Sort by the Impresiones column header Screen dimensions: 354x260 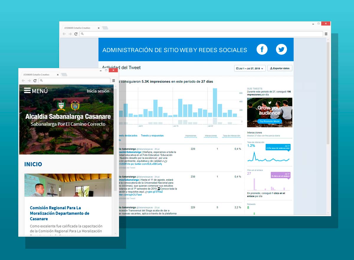click(191, 136)
